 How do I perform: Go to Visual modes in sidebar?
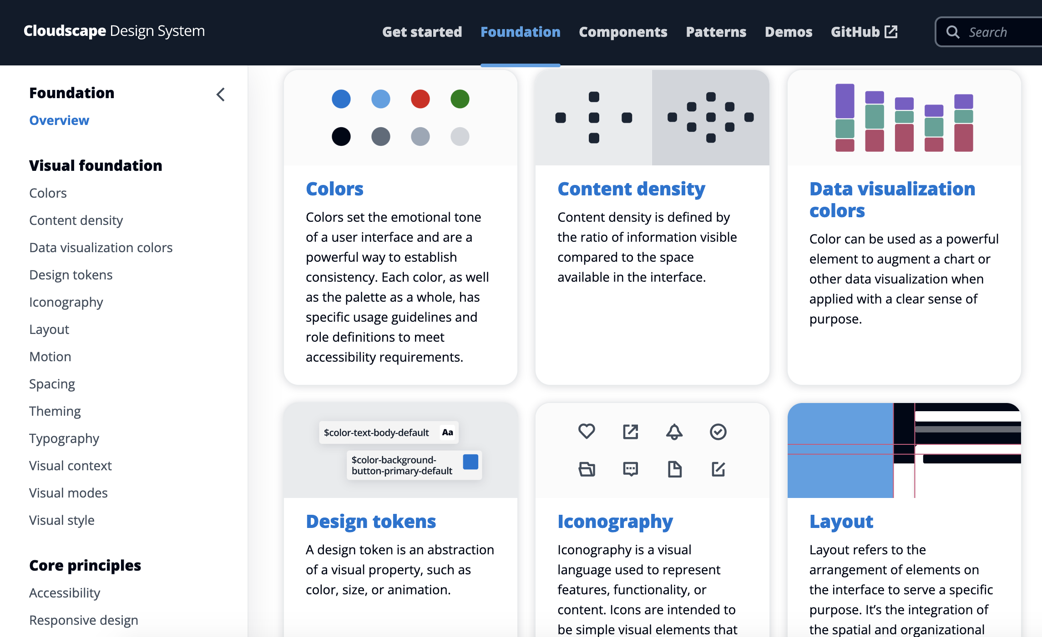point(68,493)
